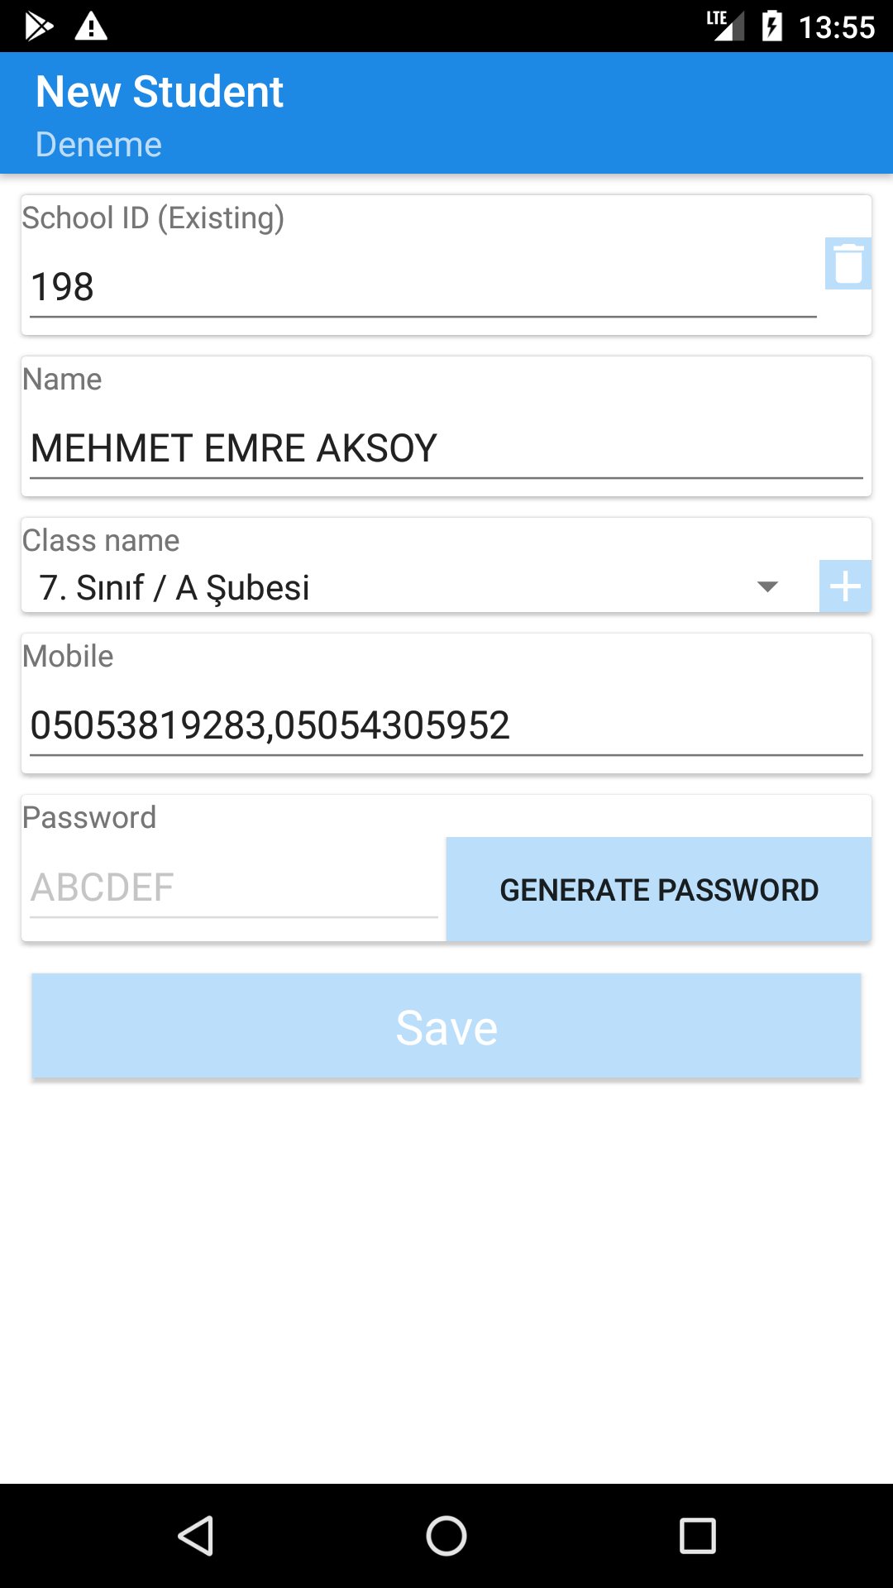
Task: Open recent apps square button
Action: 697,1536
